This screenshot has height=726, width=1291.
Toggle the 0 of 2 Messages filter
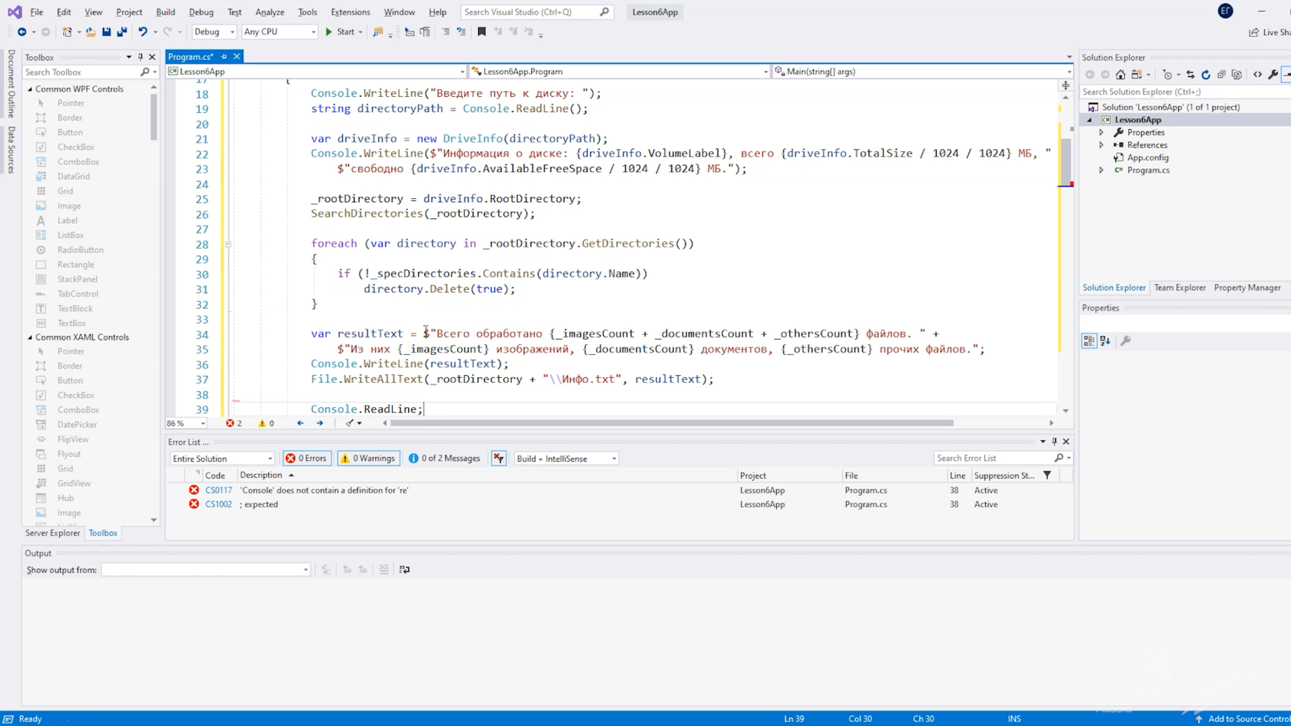coord(444,459)
